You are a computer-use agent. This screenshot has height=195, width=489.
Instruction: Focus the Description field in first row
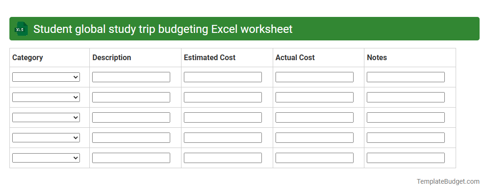(131, 77)
